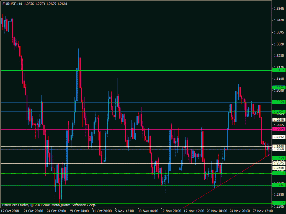286x214 pixels.
Task: Click the pink horizontal line at 1.2789
Action: coord(136,129)
